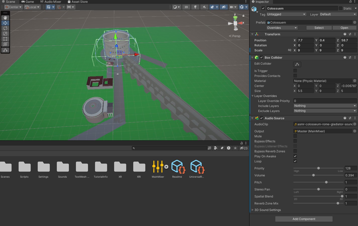Open the Audio Mixer tab
Viewport: 358px width, 226px height.
click(x=51, y=2)
